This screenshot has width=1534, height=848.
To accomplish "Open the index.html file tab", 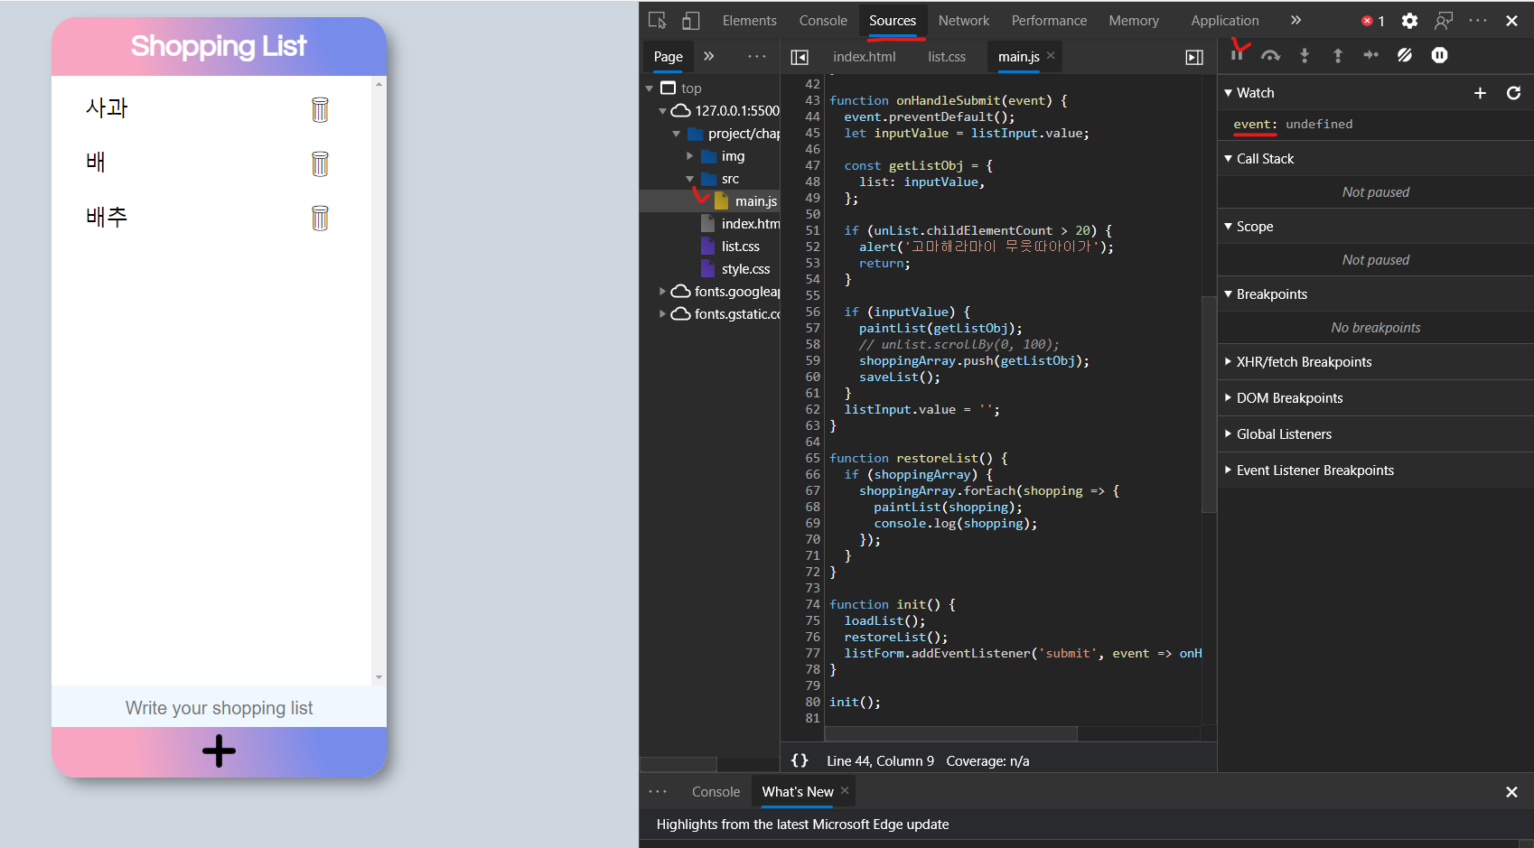I will click(x=864, y=57).
